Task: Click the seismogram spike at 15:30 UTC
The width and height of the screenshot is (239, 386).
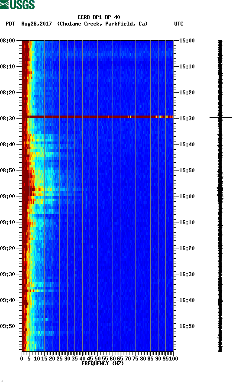Action: tap(220, 117)
